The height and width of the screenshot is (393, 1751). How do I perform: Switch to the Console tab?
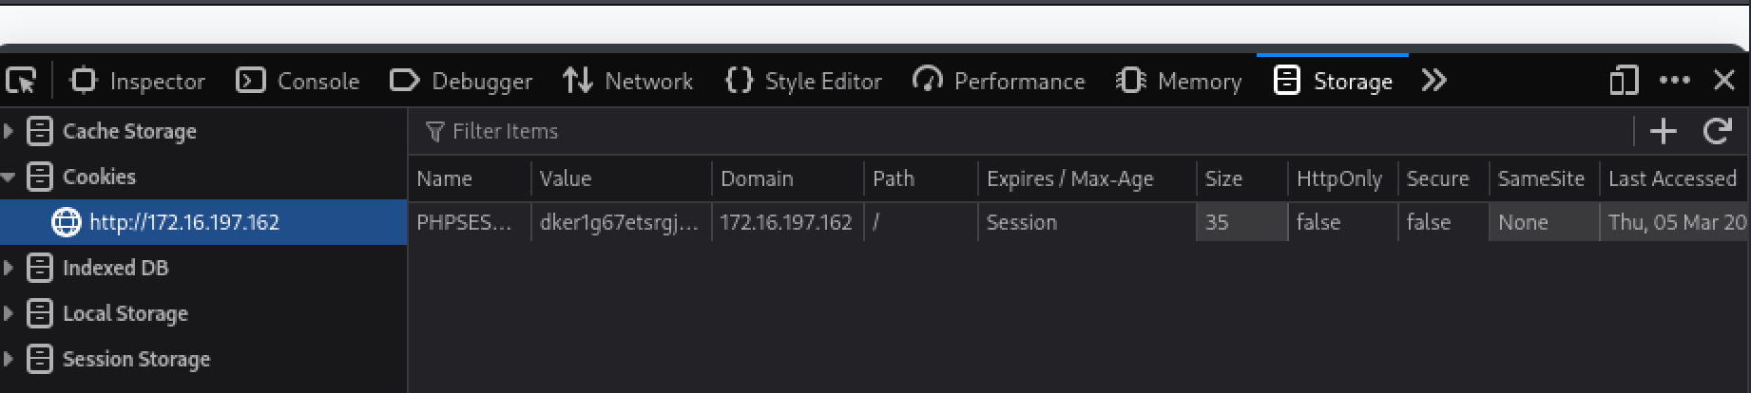tap(298, 82)
